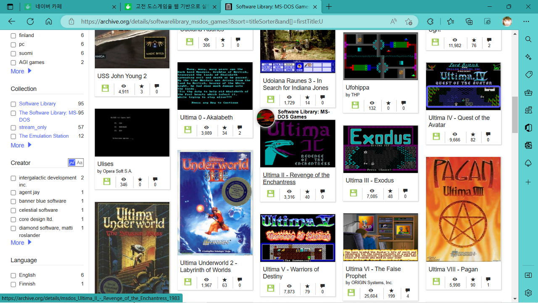538x303 pixels.
Task: Open the Ulises game thumbnail
Action: pyautogui.click(x=132, y=133)
